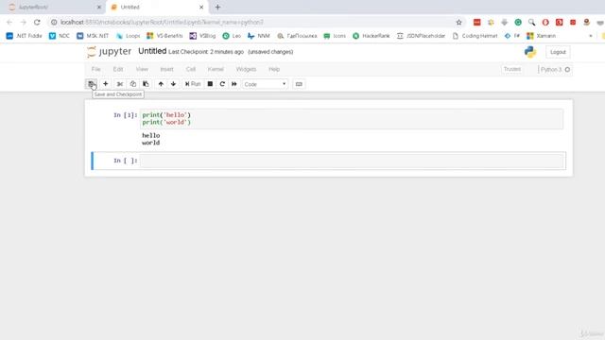Move selected cell down arrow
Screen dimensions: 605x340
tap(173, 84)
